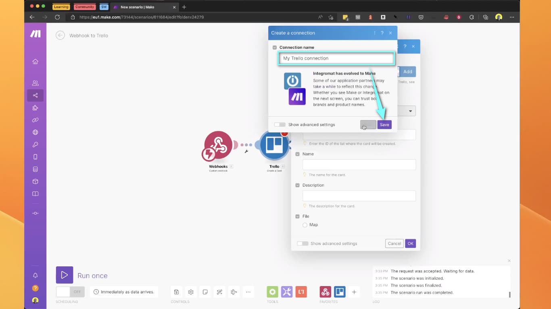Click Cancel in the Trello panel
This screenshot has width=551, height=309.
pos(394,243)
